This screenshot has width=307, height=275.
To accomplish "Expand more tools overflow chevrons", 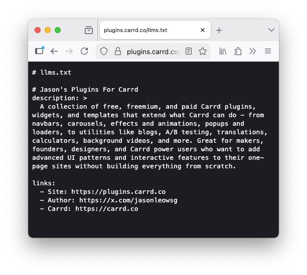I will (252, 51).
